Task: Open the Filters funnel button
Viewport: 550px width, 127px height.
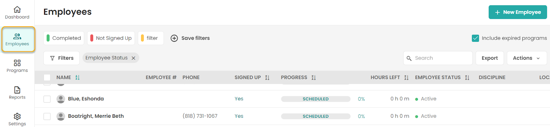Action: (x=62, y=58)
